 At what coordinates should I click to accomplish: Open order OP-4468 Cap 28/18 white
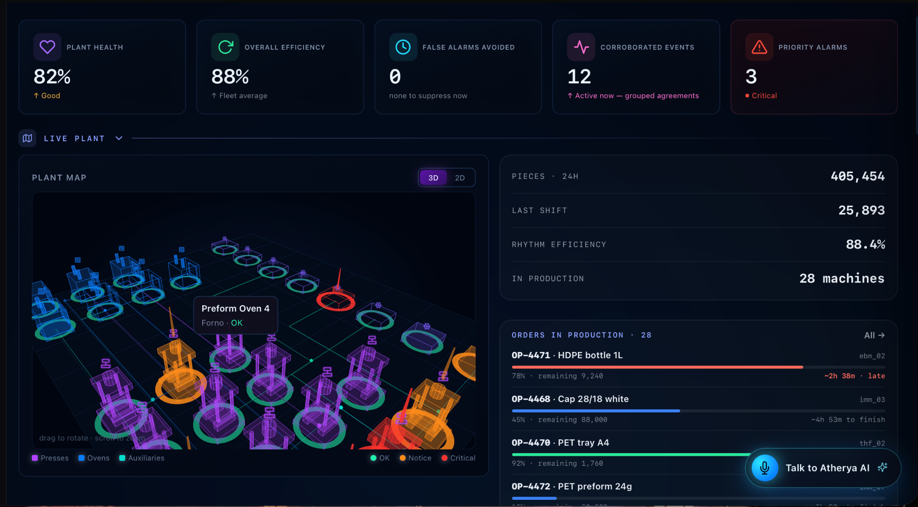coord(698,409)
